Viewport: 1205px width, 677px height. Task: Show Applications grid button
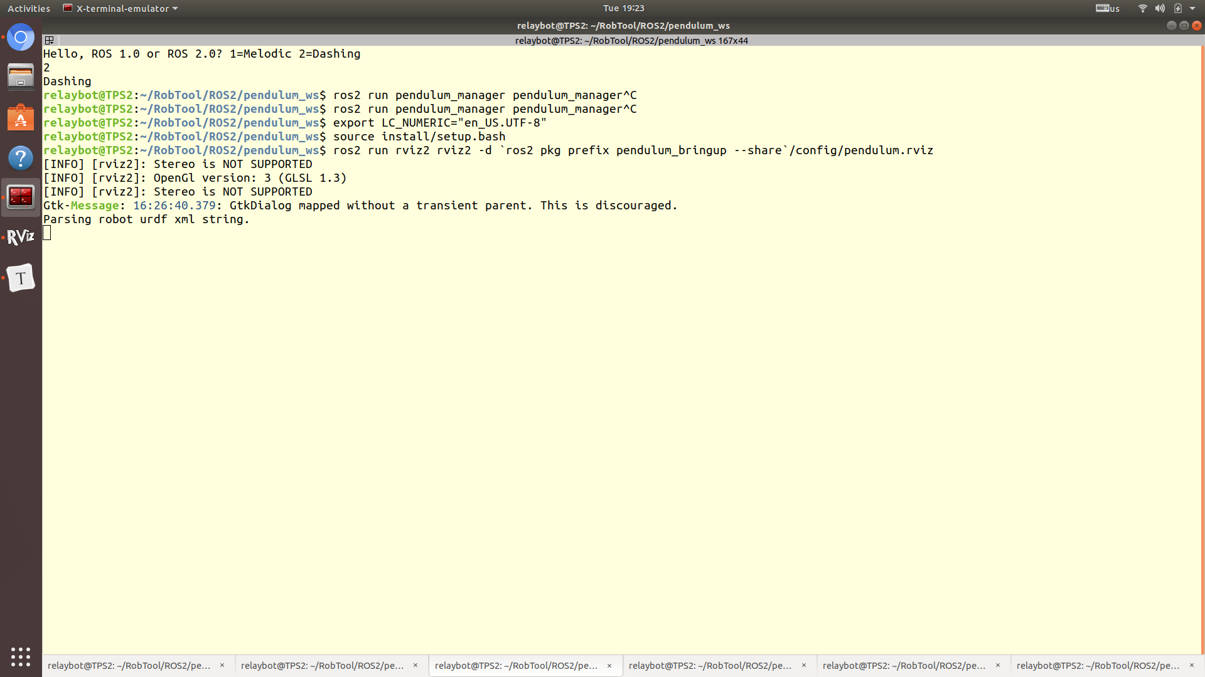point(21,656)
